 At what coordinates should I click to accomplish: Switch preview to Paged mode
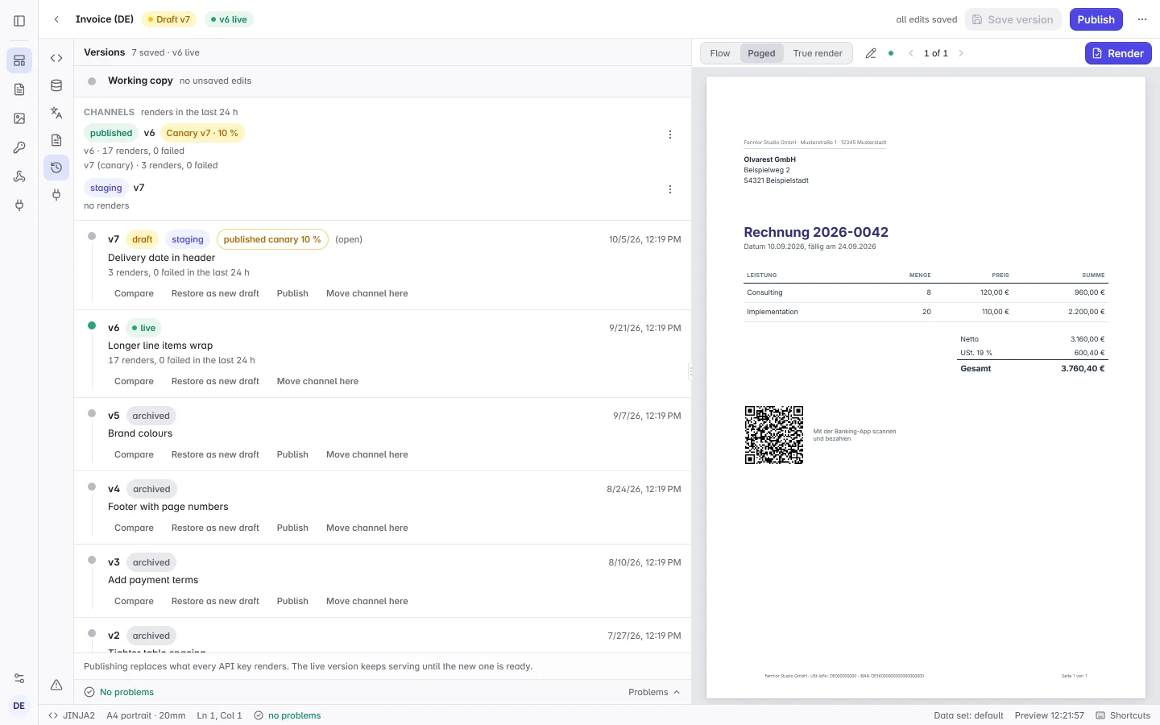(761, 53)
